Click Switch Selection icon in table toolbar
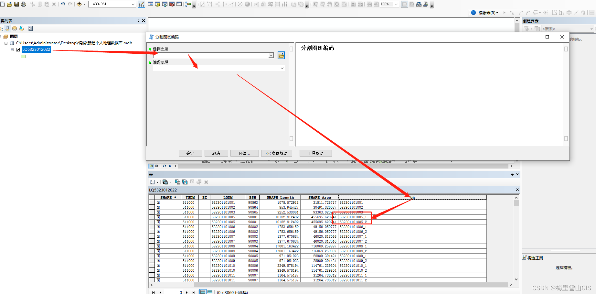 pyautogui.click(x=185, y=182)
